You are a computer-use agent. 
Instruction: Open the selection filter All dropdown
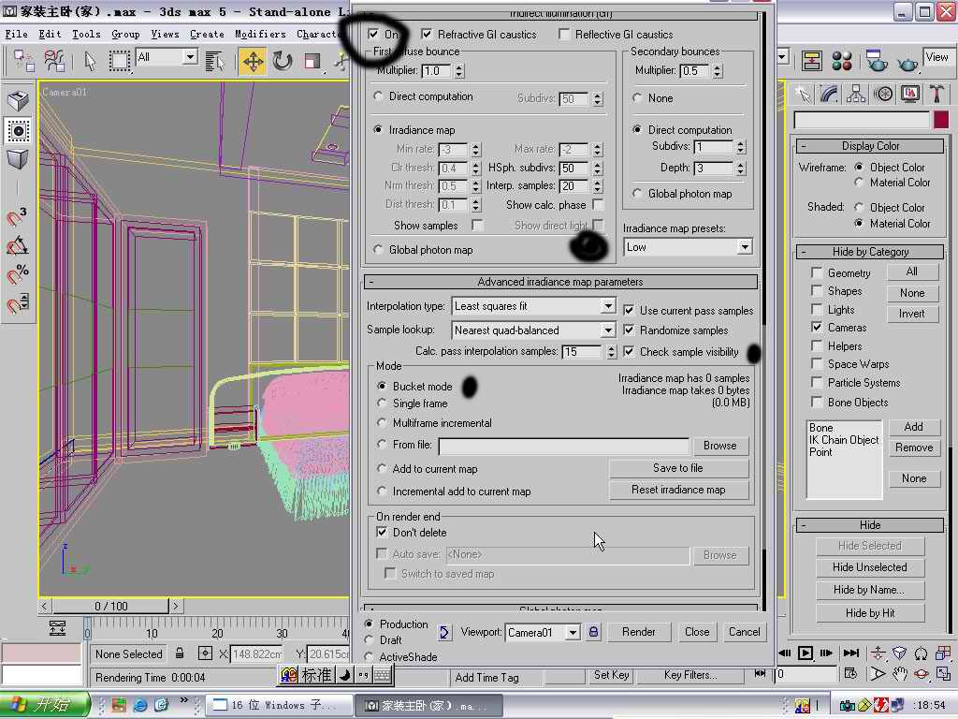click(190, 57)
